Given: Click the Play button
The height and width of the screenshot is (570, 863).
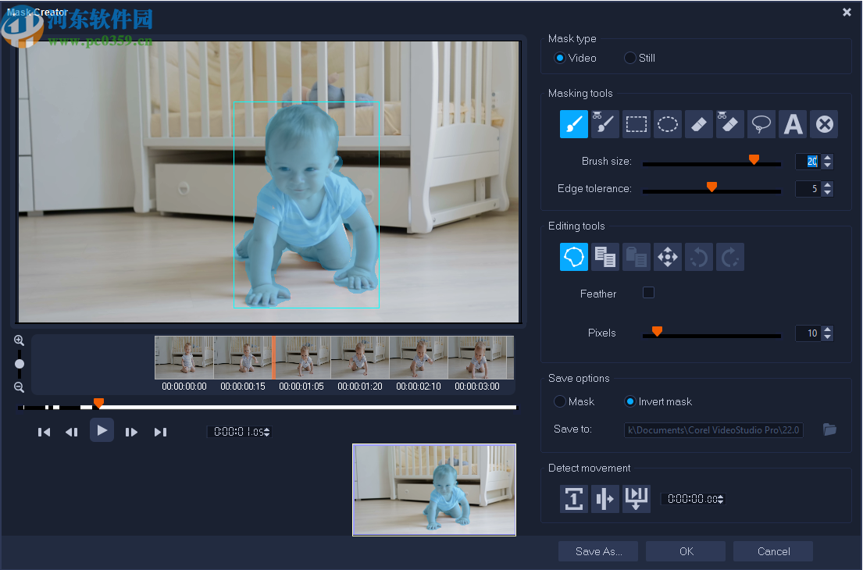Looking at the screenshot, I should pyautogui.click(x=102, y=430).
